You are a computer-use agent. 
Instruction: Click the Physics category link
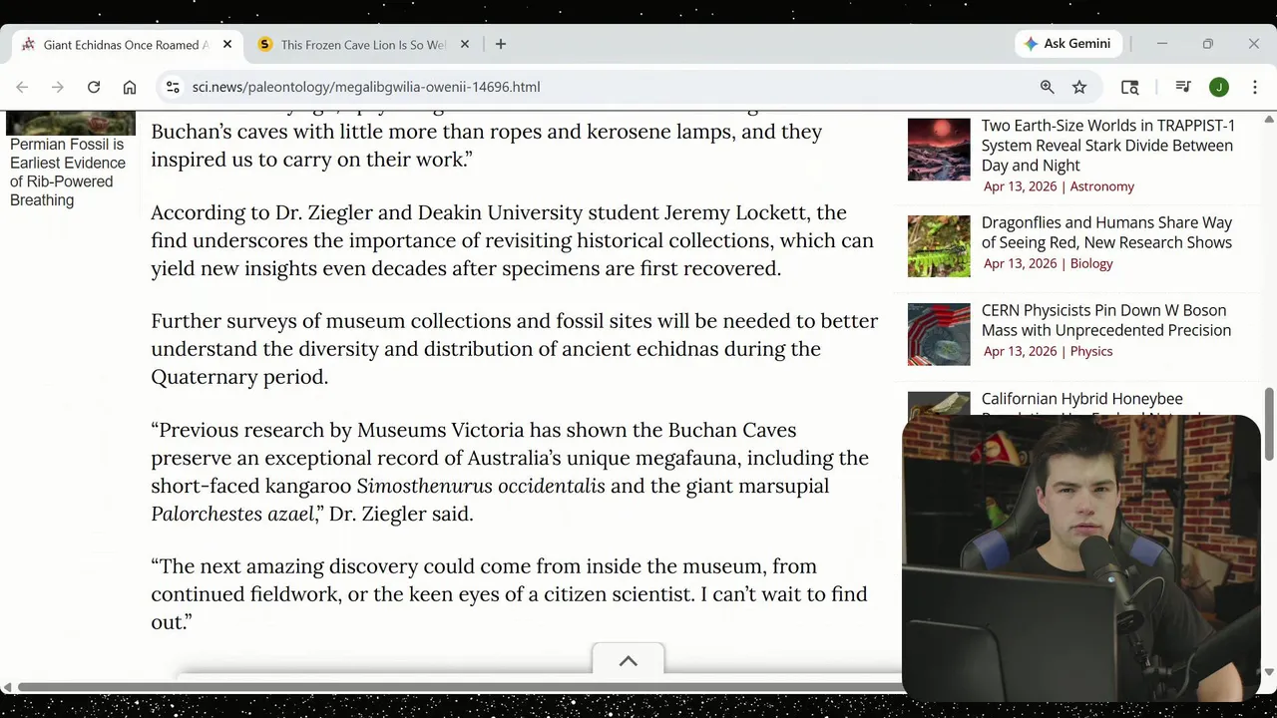[1091, 351]
